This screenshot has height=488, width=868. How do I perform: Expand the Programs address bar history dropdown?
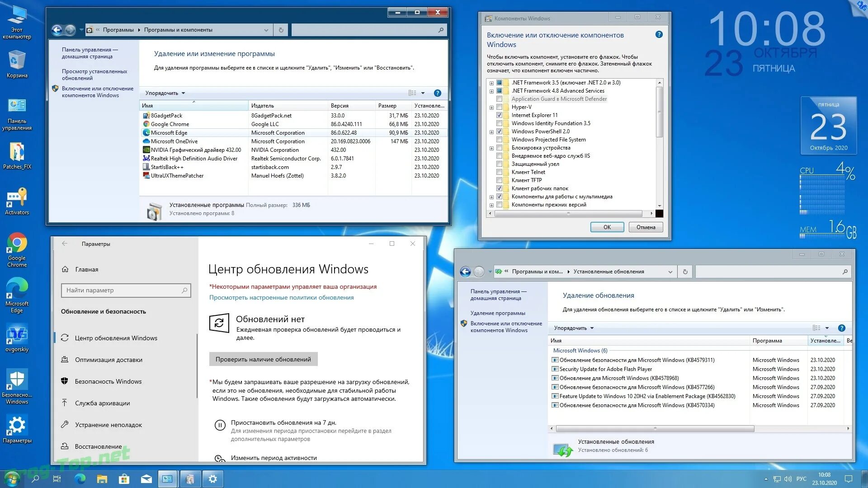[x=266, y=30]
